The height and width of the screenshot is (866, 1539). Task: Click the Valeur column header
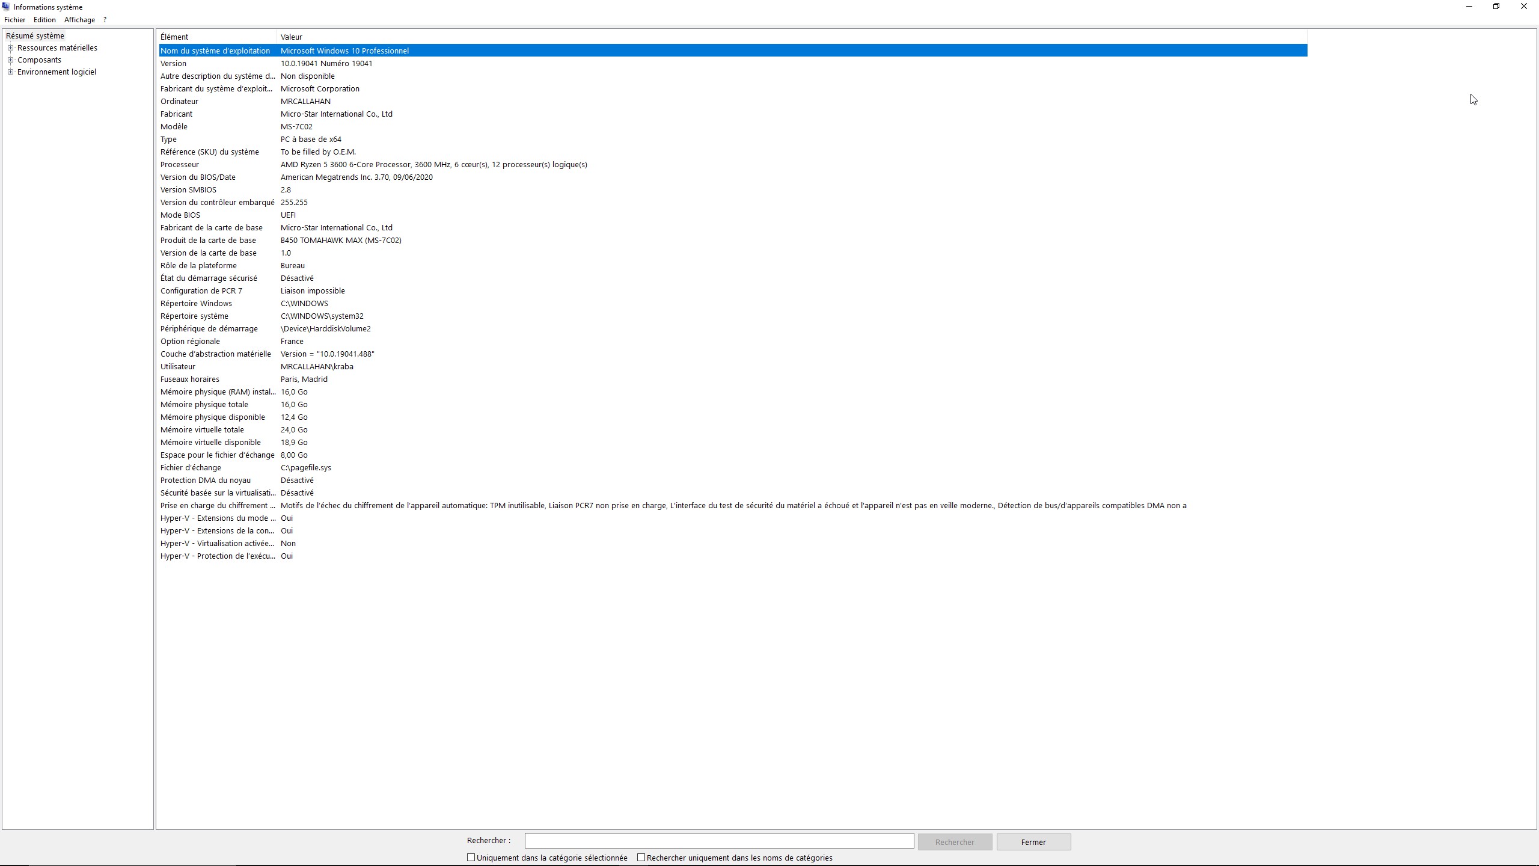tap(792, 37)
